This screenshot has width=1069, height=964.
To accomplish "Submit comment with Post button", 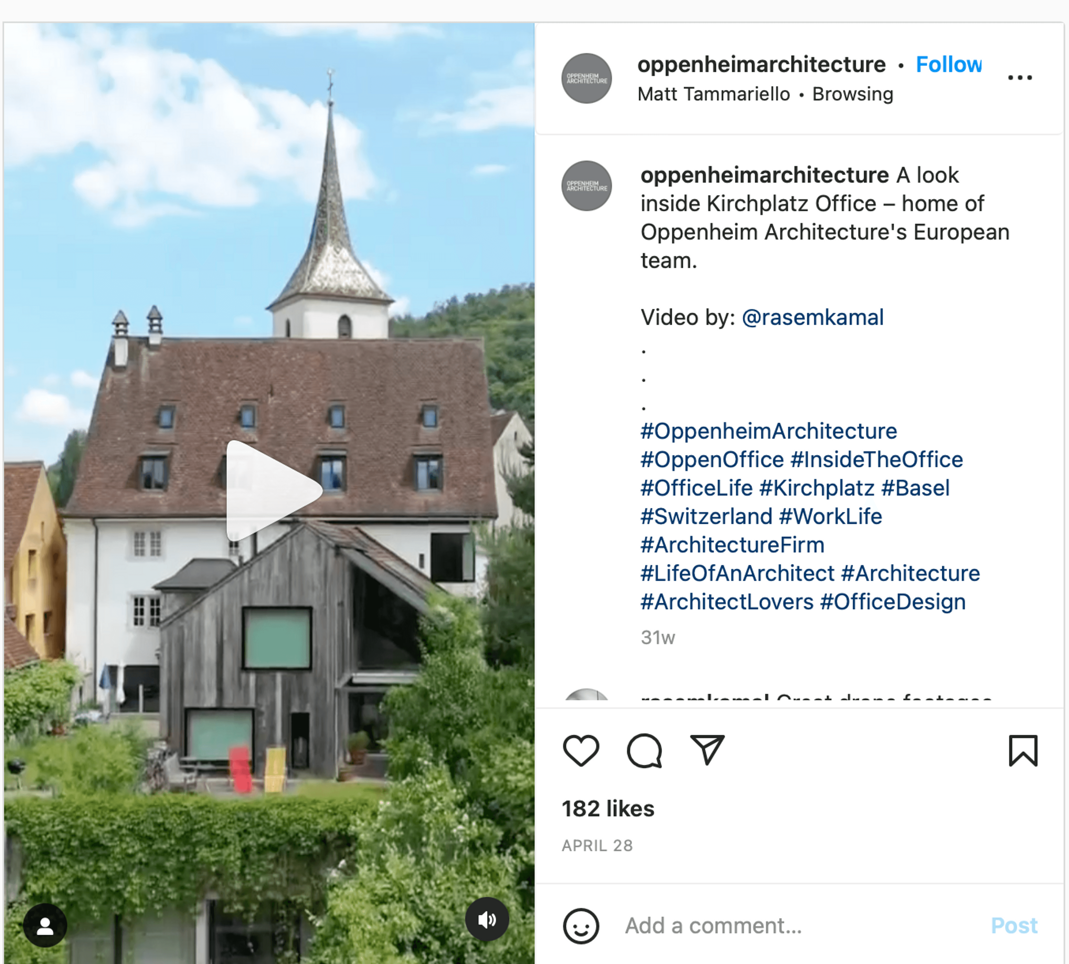I will (1013, 926).
